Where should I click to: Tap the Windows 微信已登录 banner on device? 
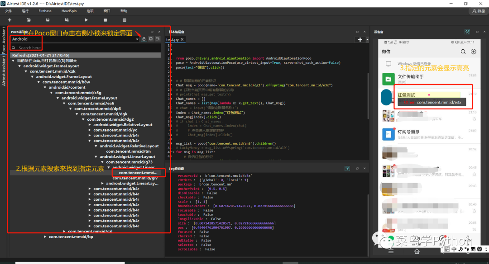coord(430,64)
